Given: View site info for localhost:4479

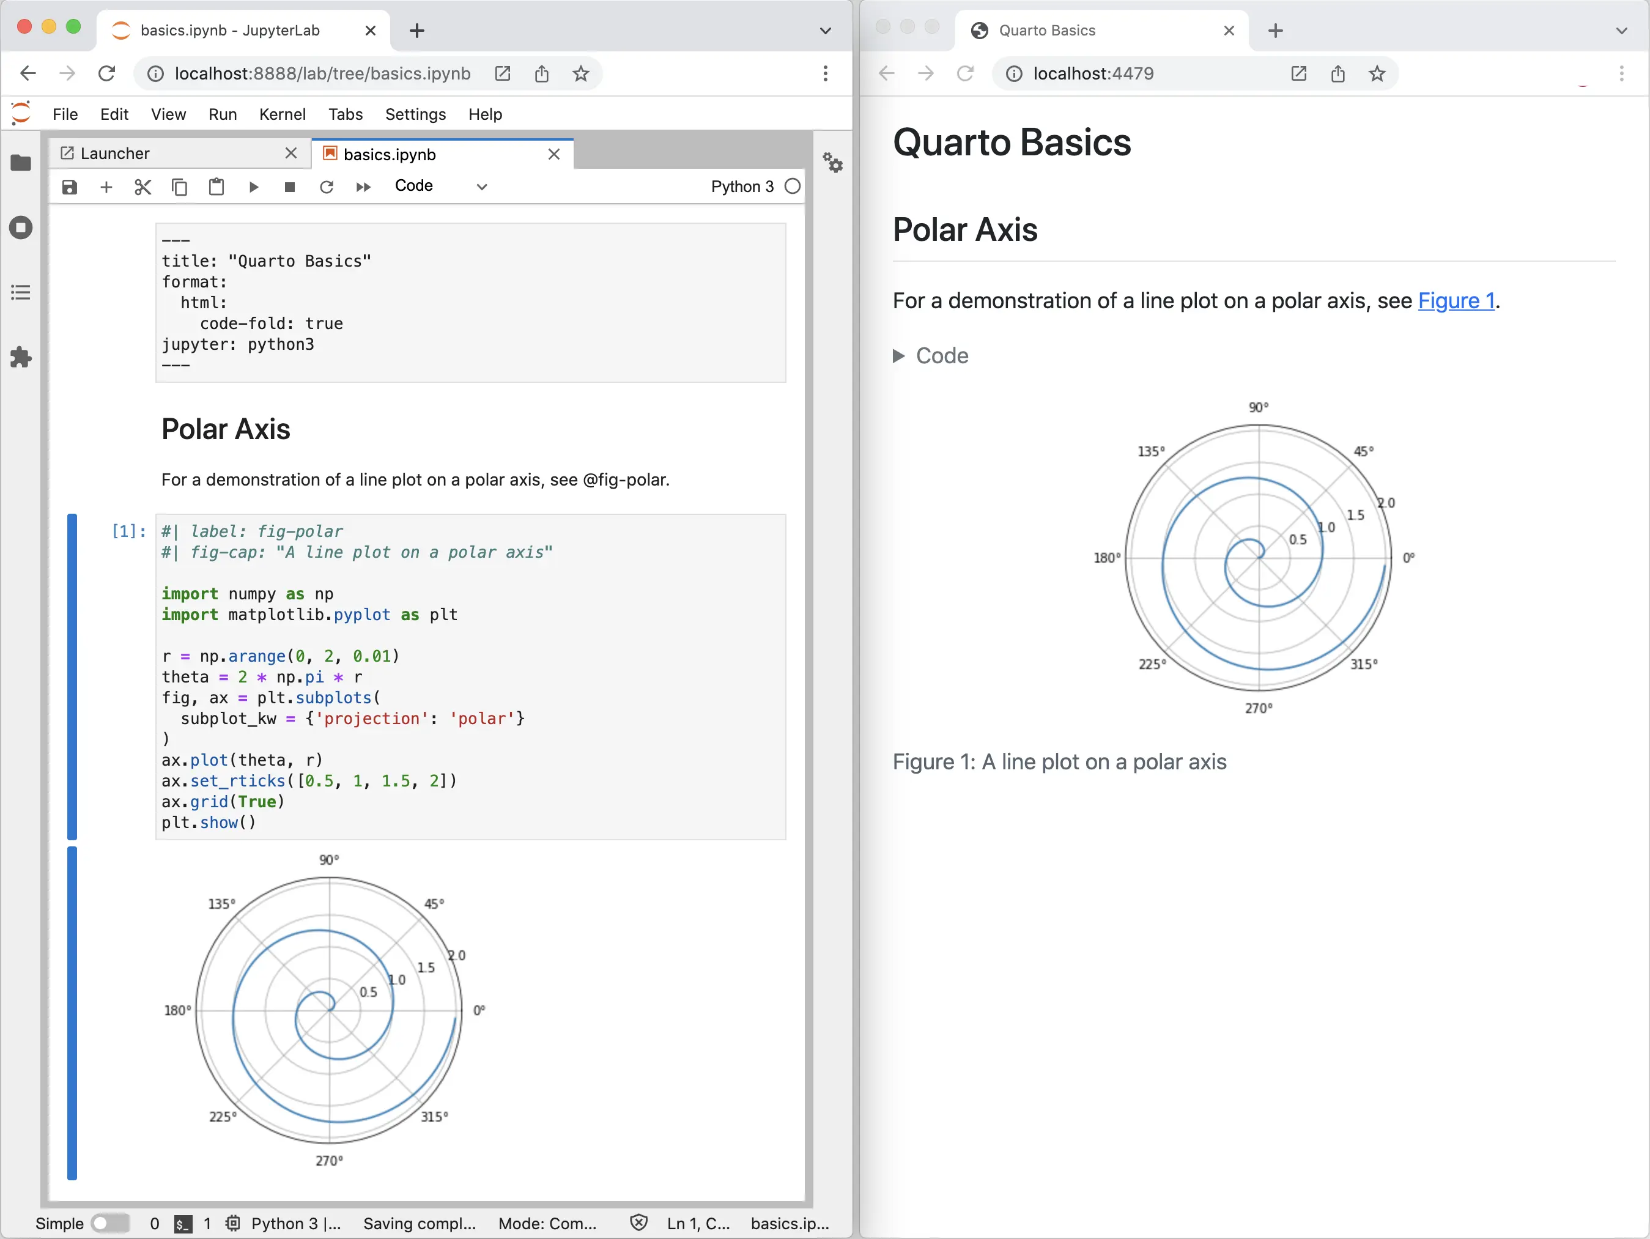Looking at the screenshot, I should pyautogui.click(x=1015, y=73).
